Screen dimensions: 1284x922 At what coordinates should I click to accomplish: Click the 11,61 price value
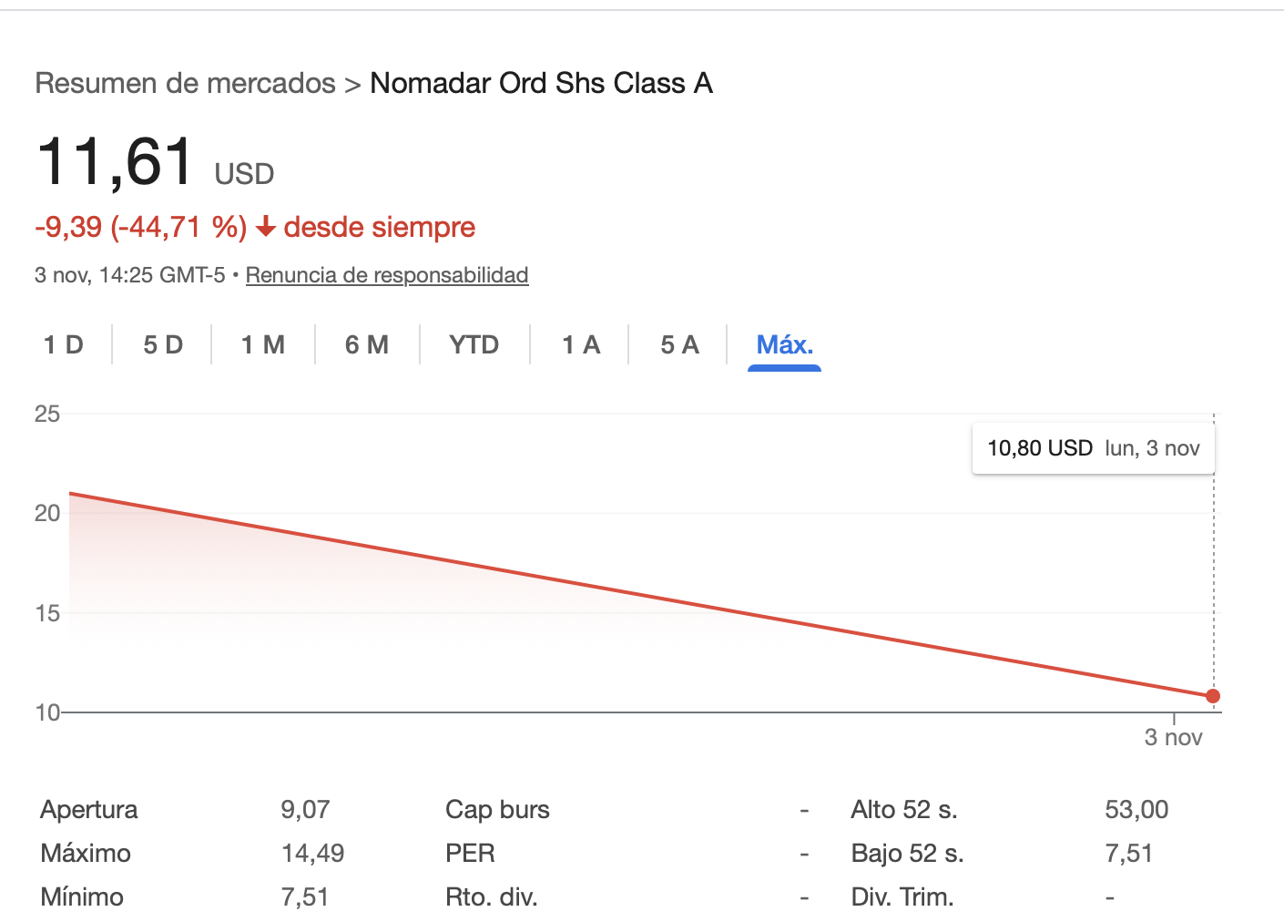point(116,162)
